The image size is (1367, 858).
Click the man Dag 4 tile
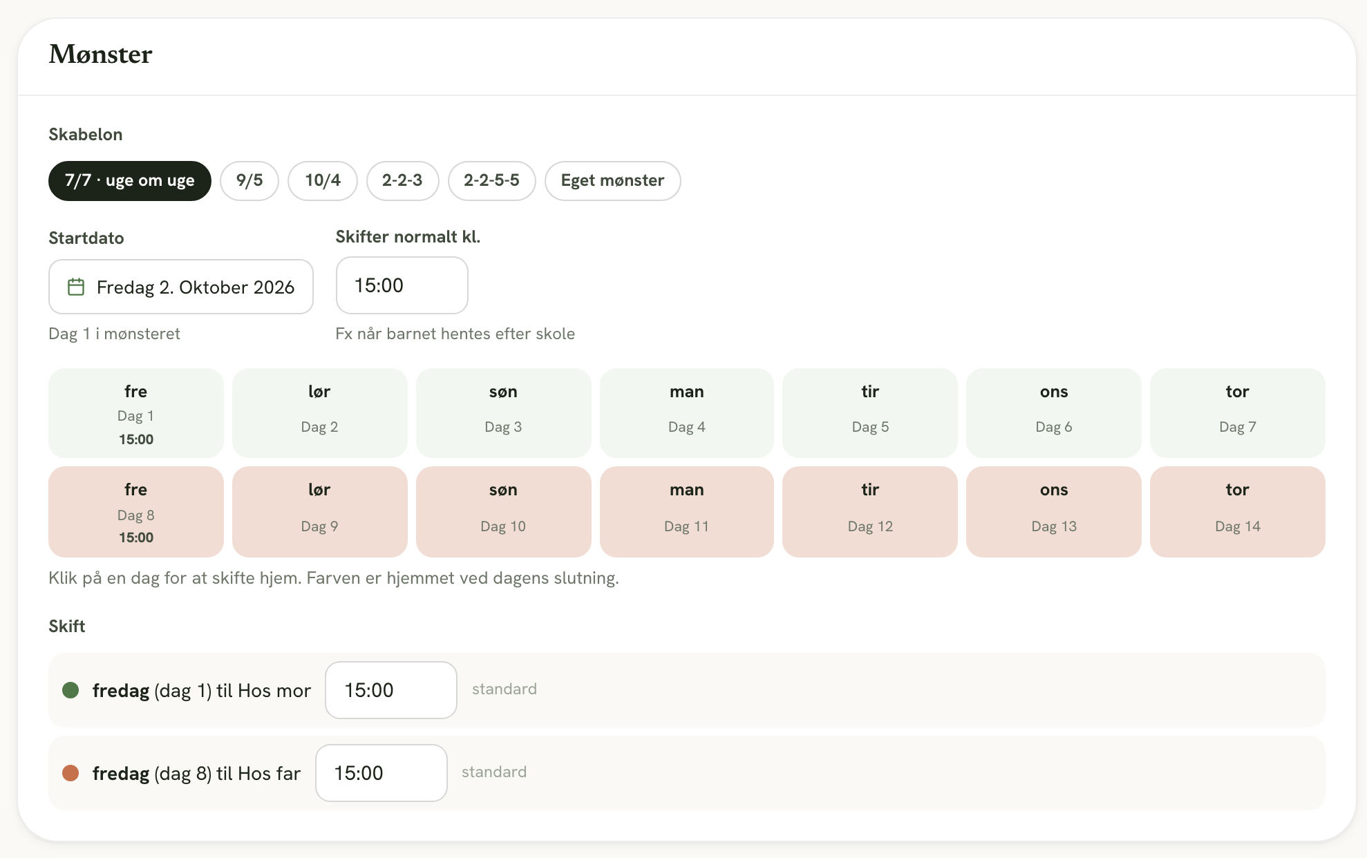(687, 413)
